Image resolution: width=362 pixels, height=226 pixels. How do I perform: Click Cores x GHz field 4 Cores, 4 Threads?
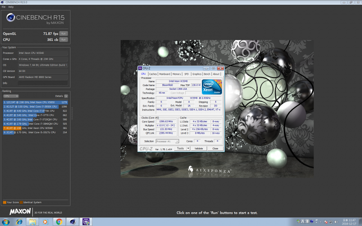coord(43,59)
